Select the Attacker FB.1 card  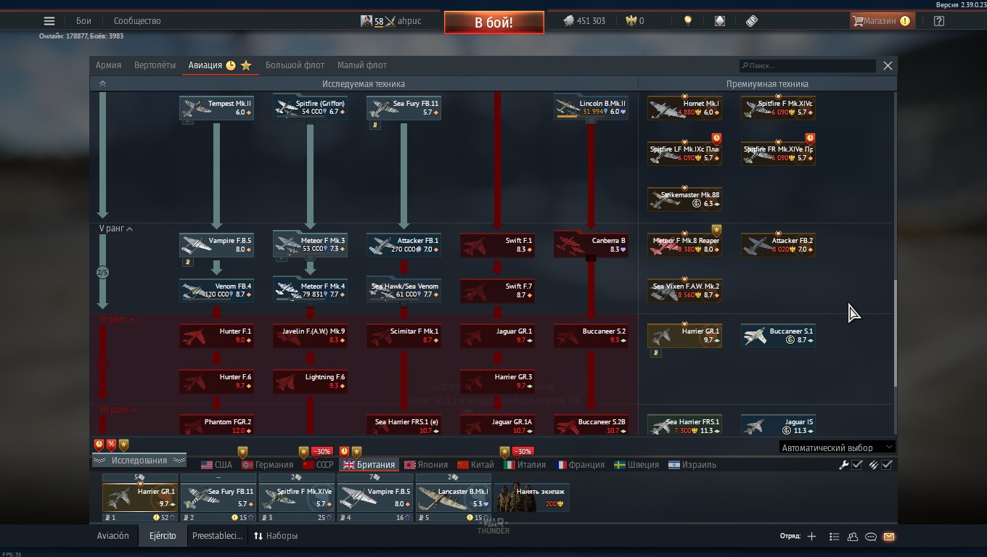pyautogui.click(x=404, y=244)
